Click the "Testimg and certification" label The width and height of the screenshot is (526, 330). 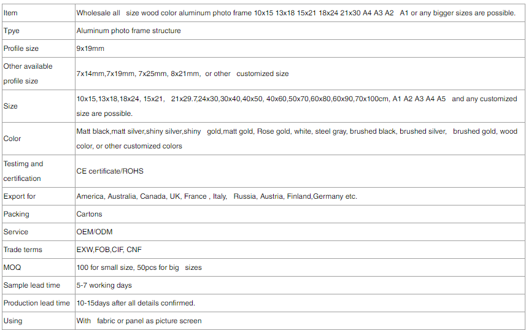tap(23, 171)
